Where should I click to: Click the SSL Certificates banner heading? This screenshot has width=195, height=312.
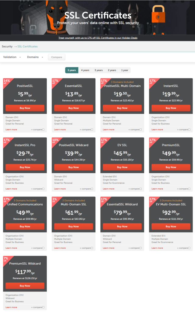coord(98,15)
